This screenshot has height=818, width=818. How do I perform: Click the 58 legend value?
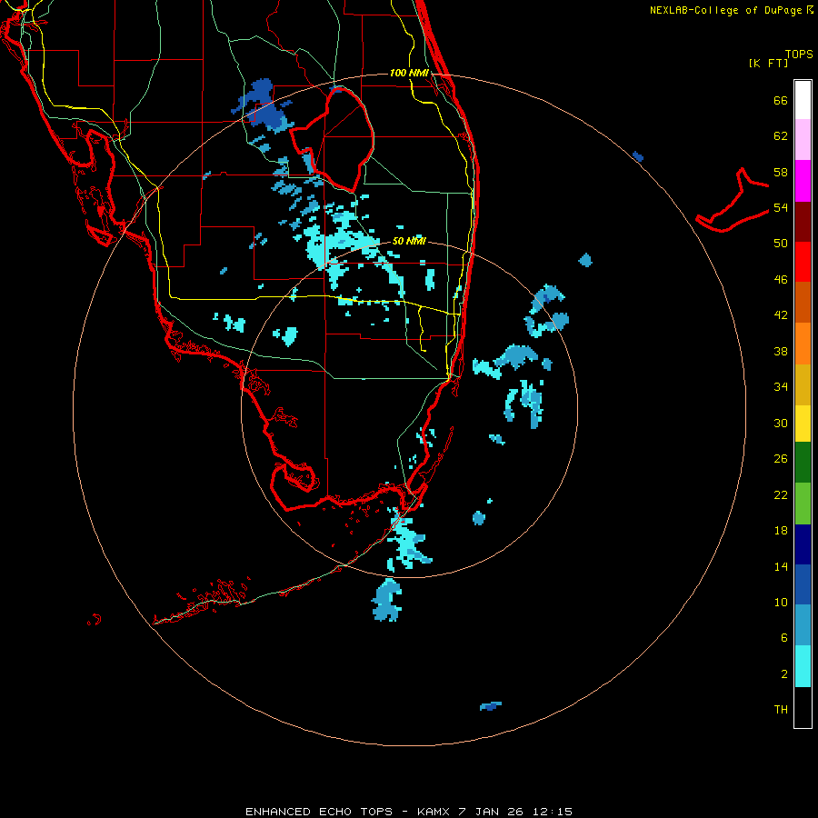click(781, 172)
